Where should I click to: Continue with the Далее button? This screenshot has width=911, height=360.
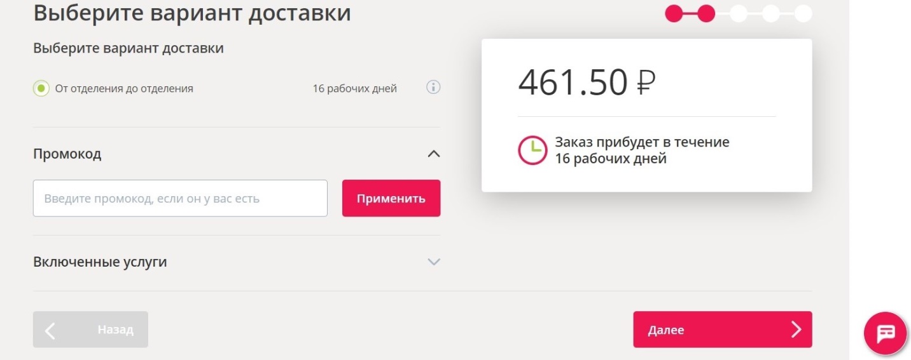tap(723, 330)
